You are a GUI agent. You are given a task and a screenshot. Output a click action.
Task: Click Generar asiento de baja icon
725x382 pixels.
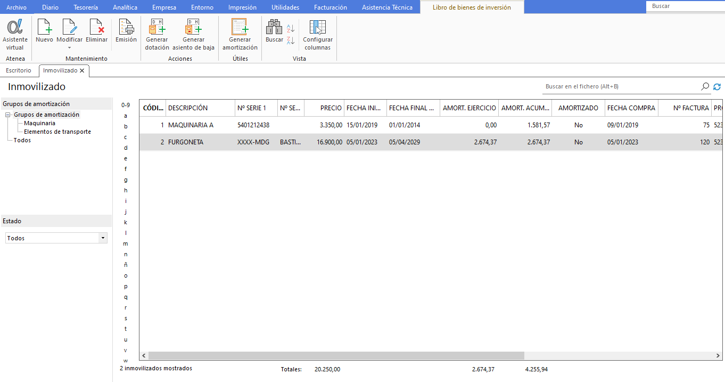coord(193,27)
